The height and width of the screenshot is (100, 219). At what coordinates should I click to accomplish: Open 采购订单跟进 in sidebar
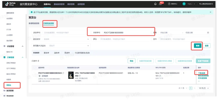coord(11,63)
